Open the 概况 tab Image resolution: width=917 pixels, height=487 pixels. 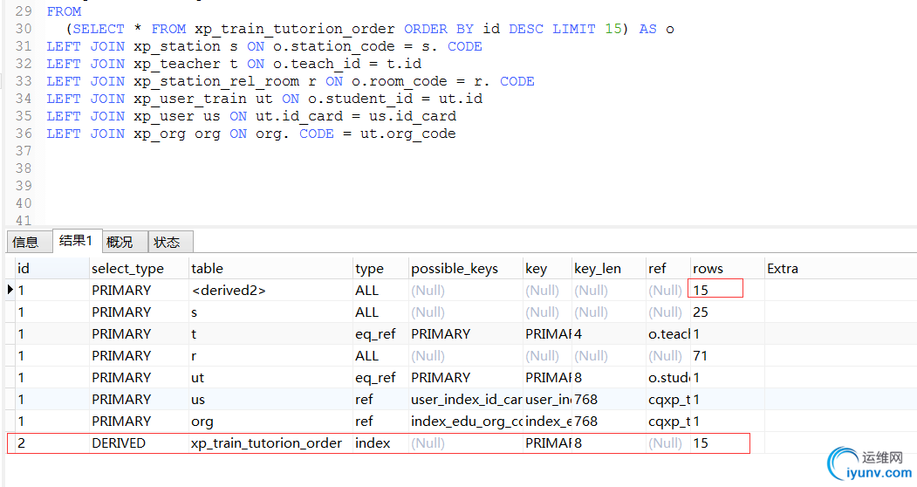[120, 242]
